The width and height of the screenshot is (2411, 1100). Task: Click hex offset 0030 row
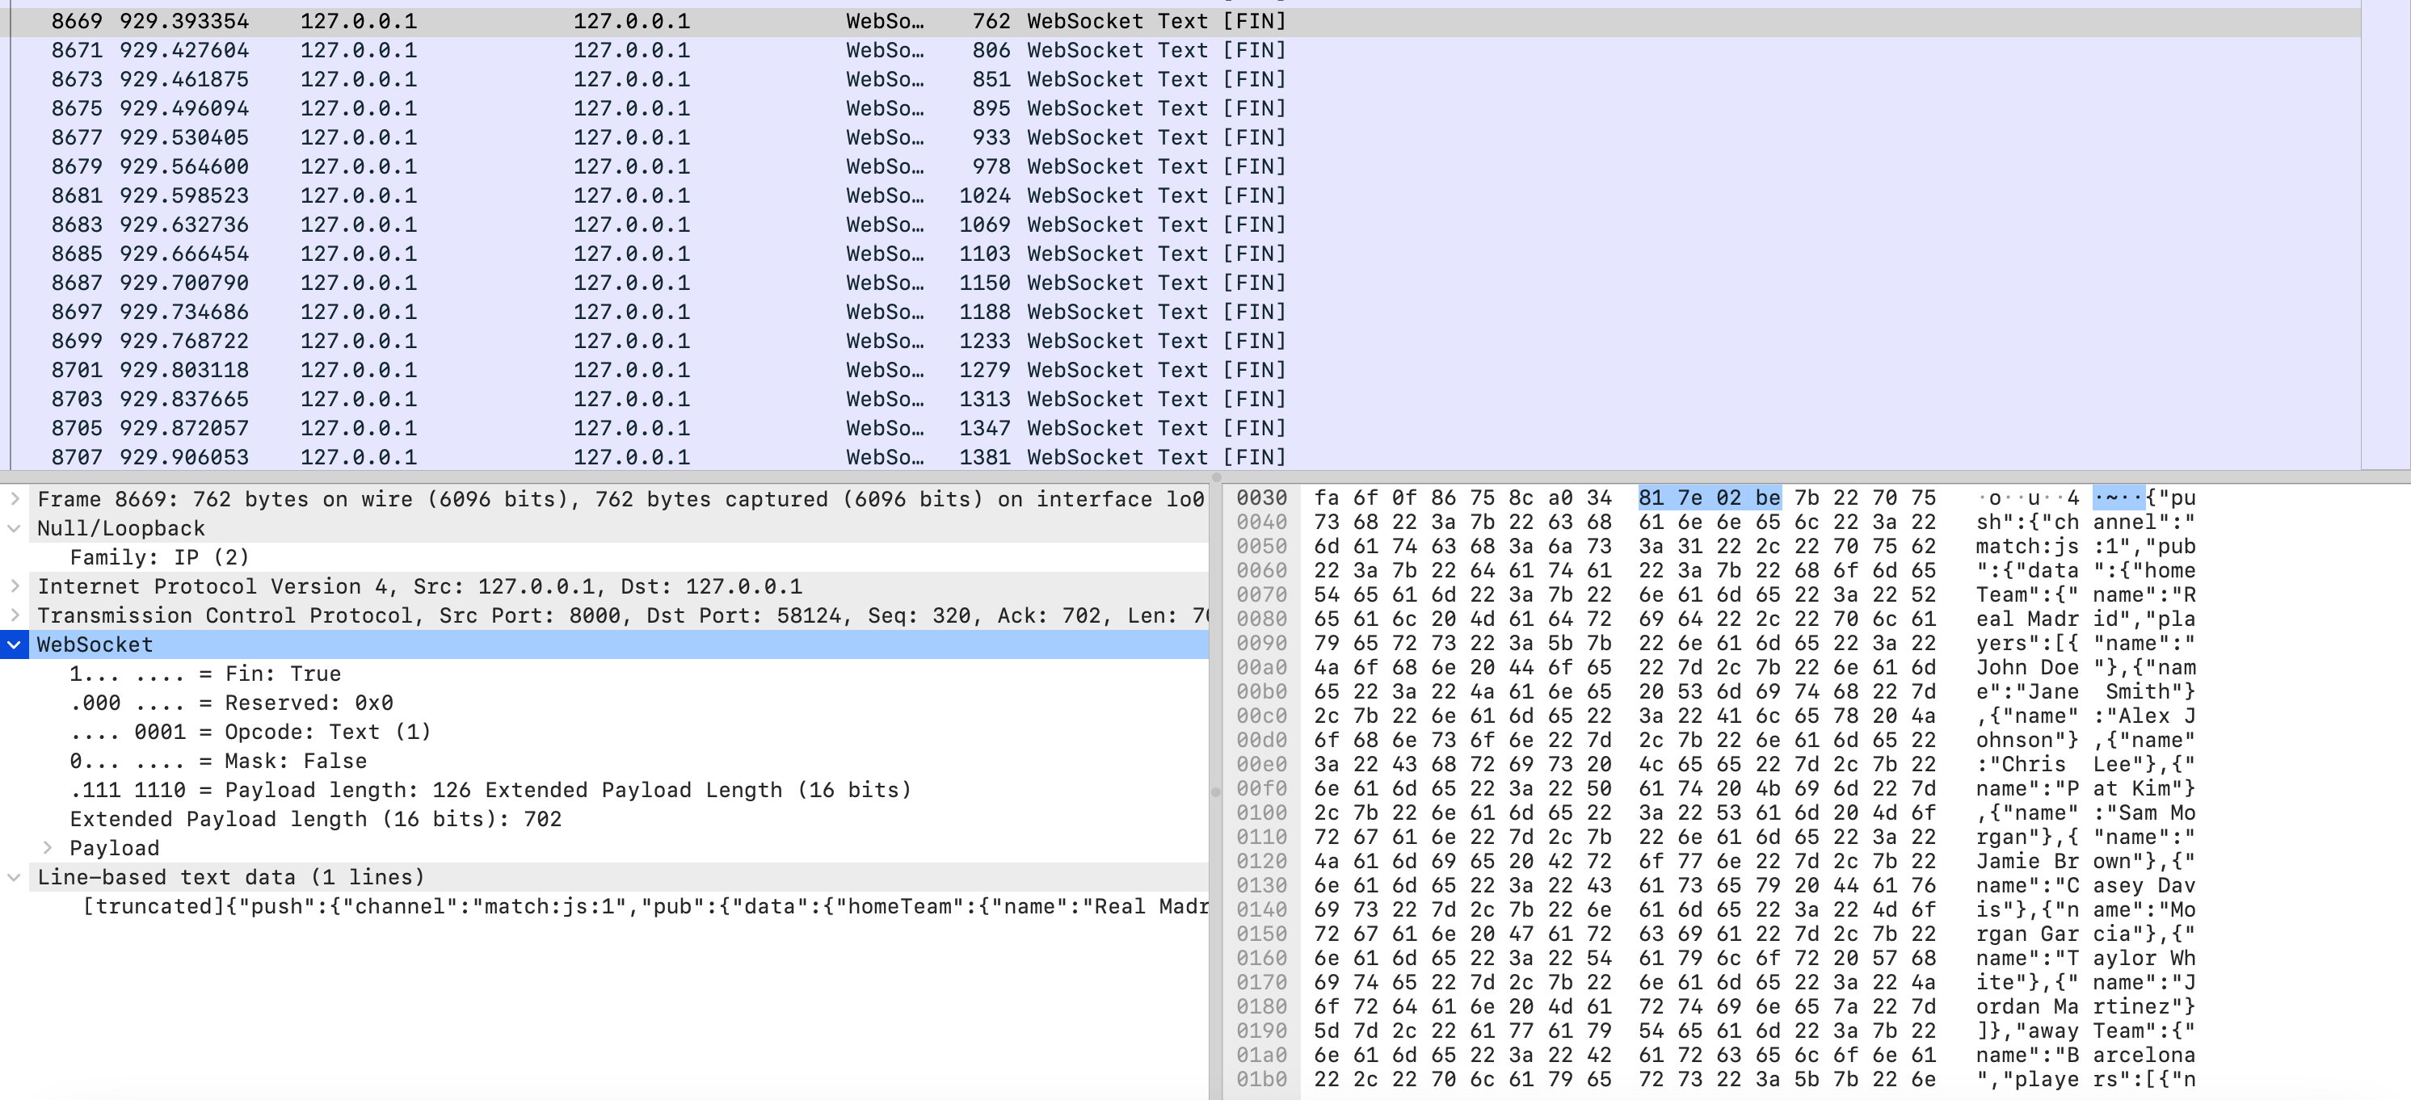(x=1260, y=498)
